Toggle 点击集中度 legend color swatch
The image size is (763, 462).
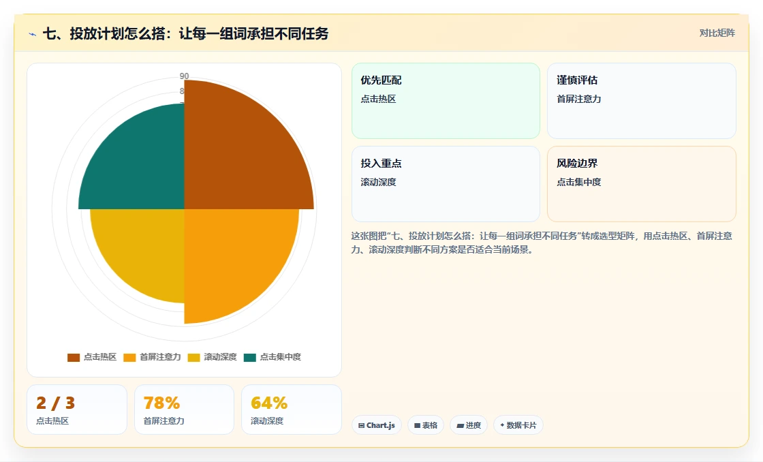click(x=249, y=357)
